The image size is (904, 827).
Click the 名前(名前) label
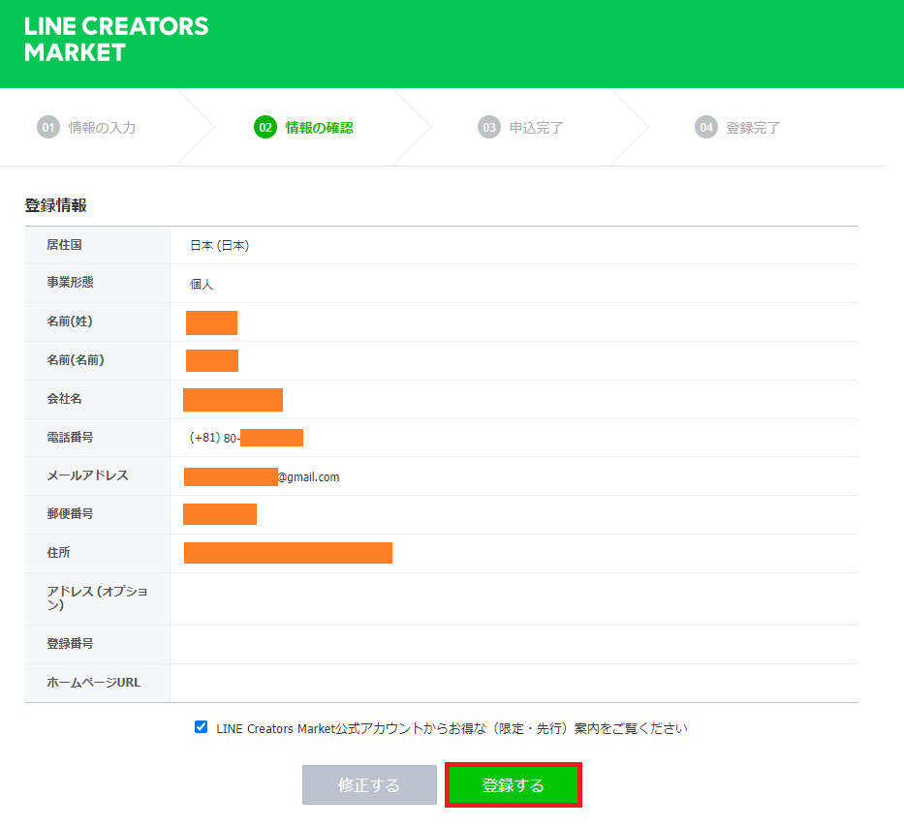click(76, 360)
